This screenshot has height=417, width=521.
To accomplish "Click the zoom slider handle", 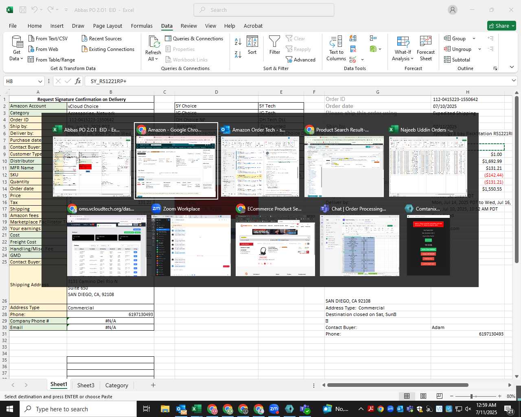I will click(471, 396).
